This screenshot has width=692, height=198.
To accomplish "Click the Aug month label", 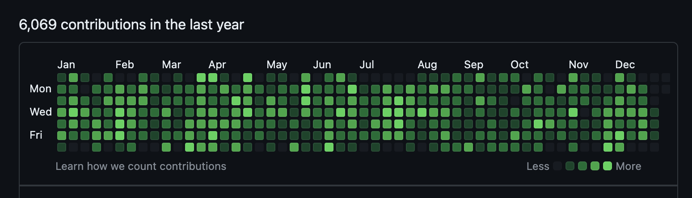I will (427, 65).
